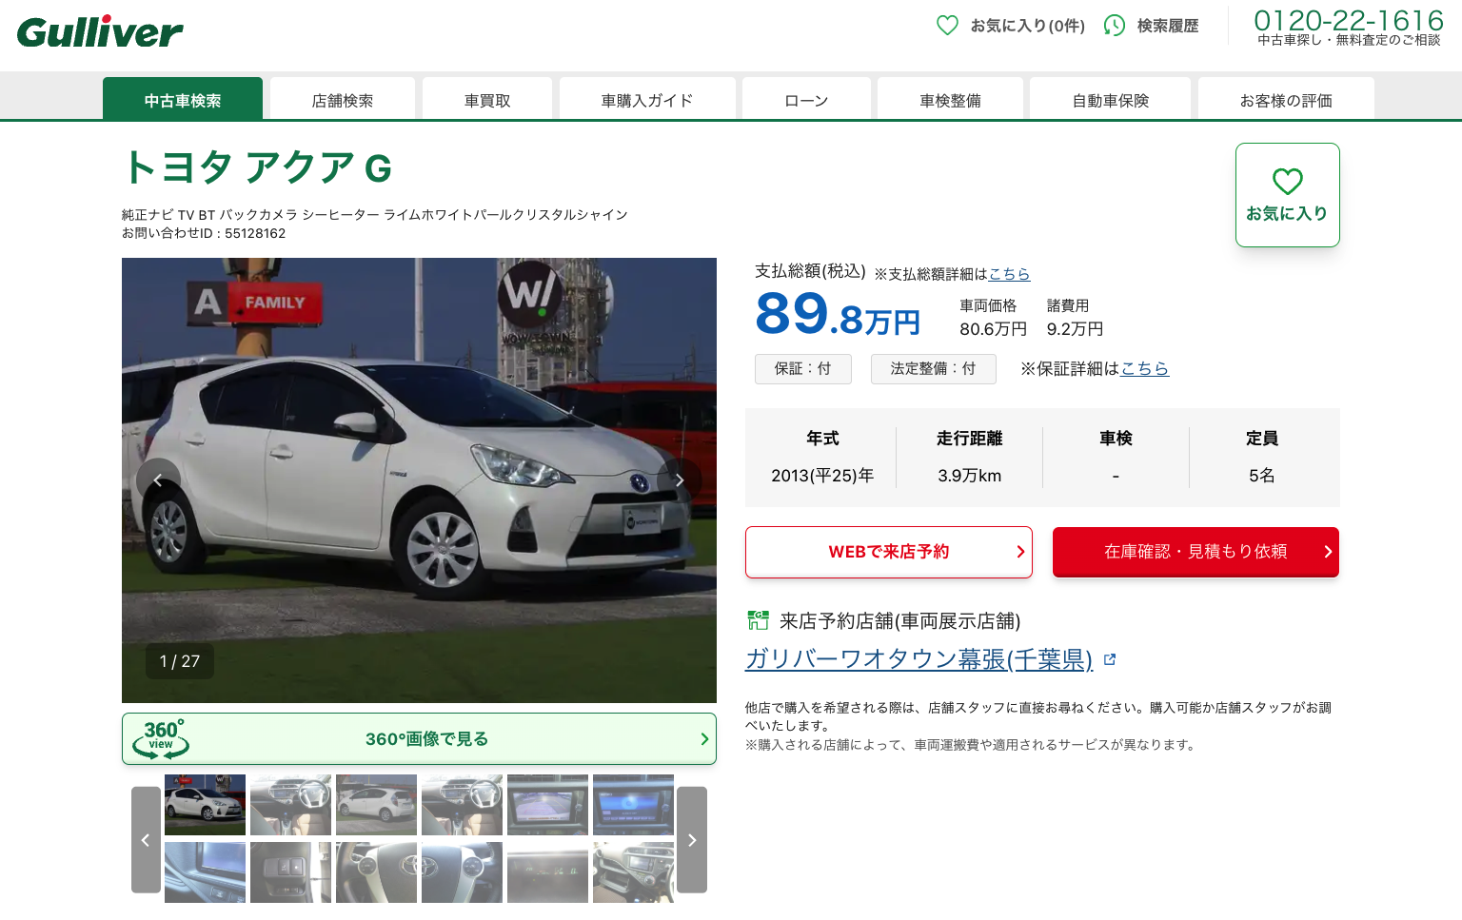Page thumbnail strip right with gray arrow

692,840
